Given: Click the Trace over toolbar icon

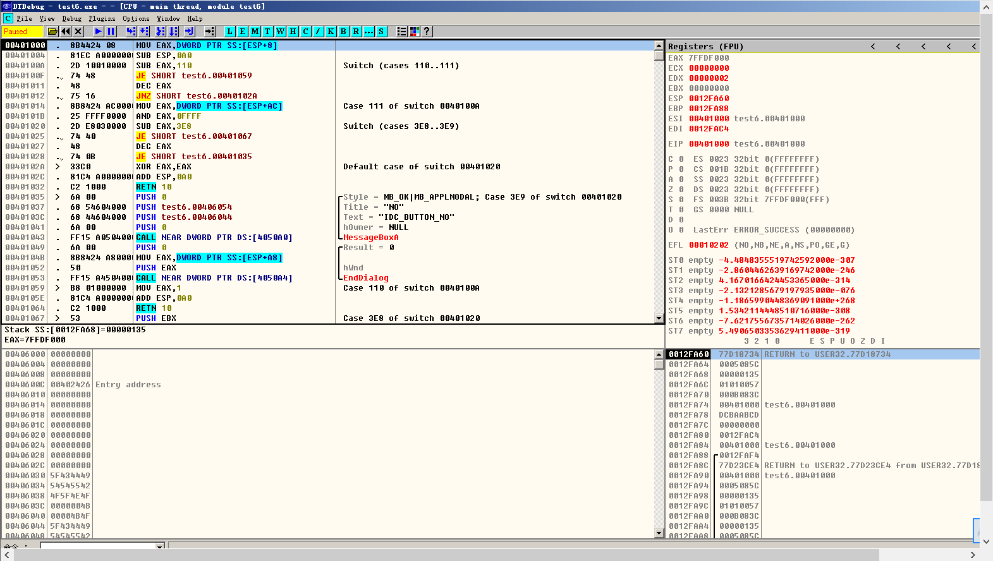Looking at the screenshot, I should click(x=173, y=32).
